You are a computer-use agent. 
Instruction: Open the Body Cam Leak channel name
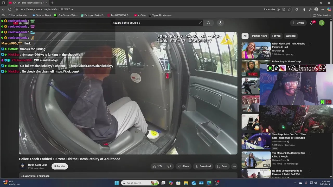[38, 165]
